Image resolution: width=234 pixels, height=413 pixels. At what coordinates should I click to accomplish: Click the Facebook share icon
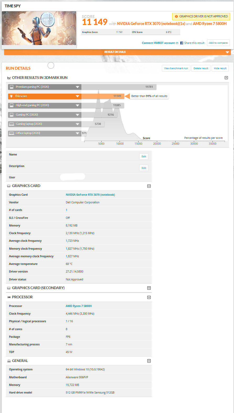point(182,43)
